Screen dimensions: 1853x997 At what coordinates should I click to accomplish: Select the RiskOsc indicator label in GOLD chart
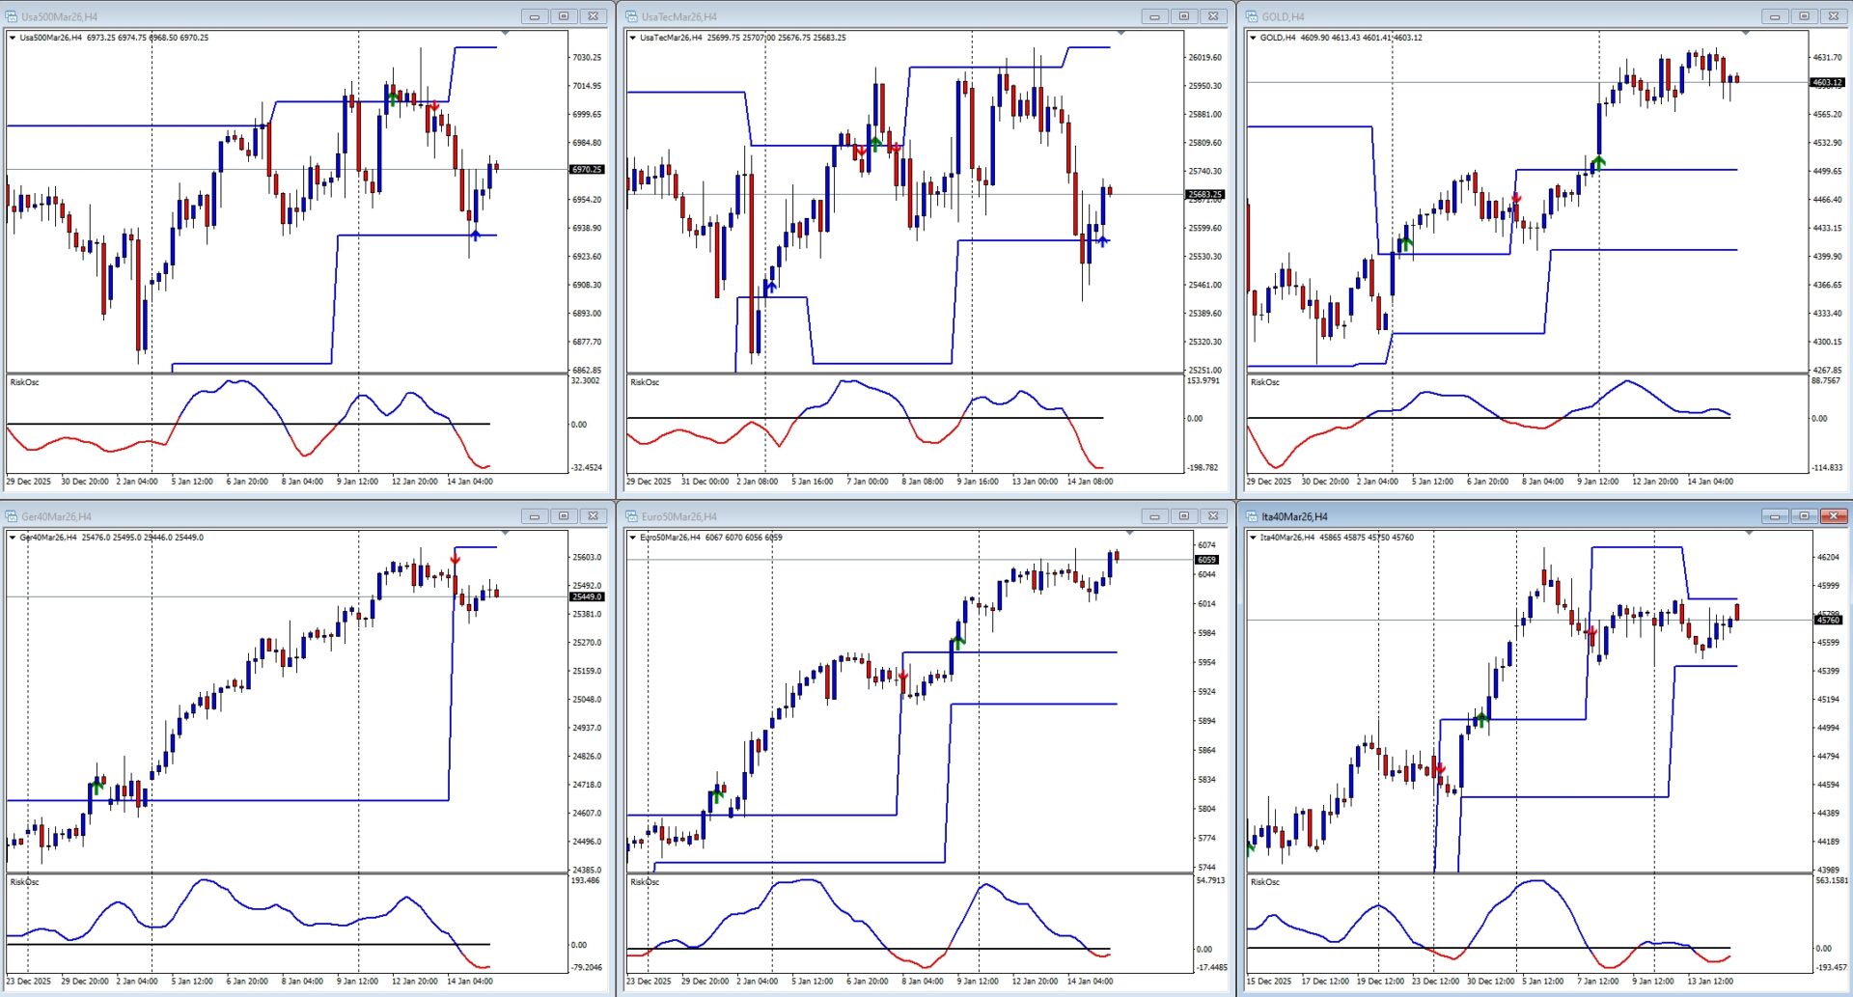1264,382
